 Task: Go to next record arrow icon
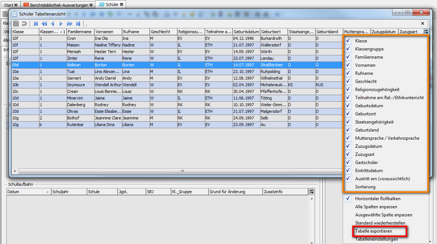[x=61, y=24]
